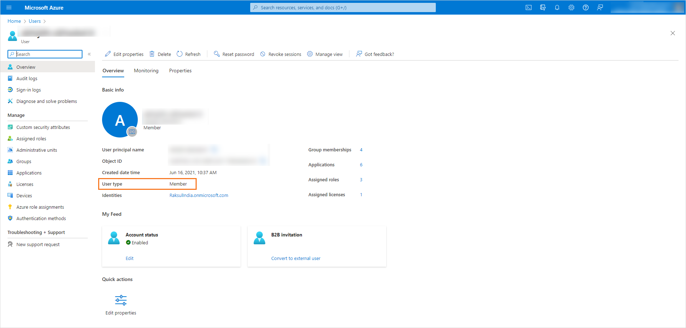Close the user pane with X

(673, 33)
